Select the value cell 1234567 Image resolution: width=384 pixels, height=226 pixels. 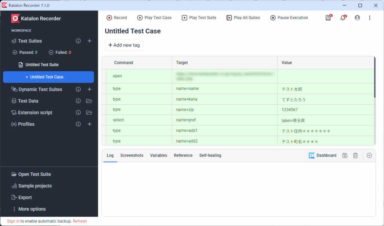point(326,110)
